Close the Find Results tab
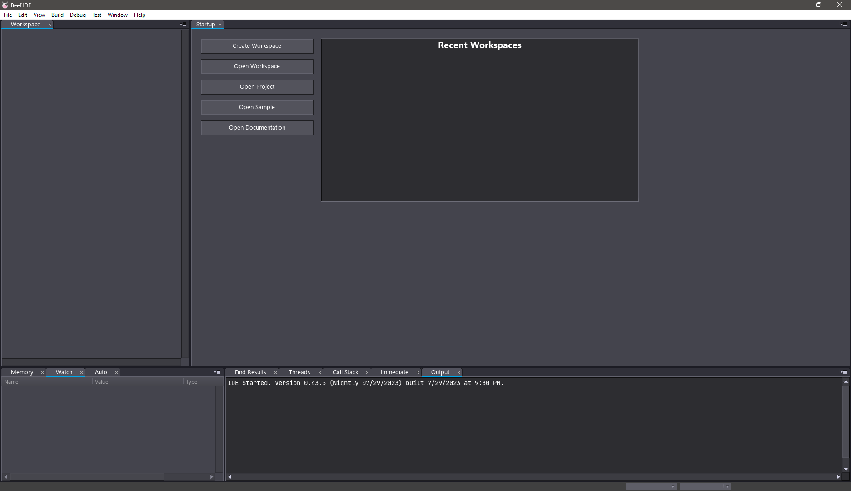The width and height of the screenshot is (851, 491). 275,372
